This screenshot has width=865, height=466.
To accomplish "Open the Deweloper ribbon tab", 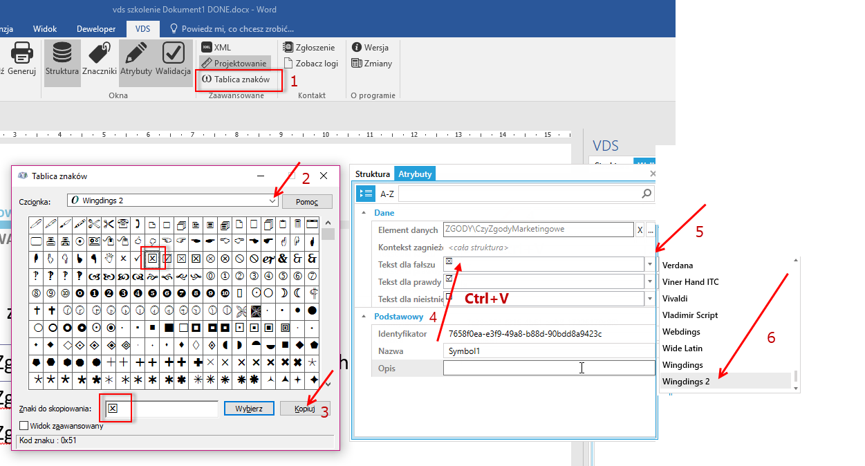I will pyautogui.click(x=95, y=29).
